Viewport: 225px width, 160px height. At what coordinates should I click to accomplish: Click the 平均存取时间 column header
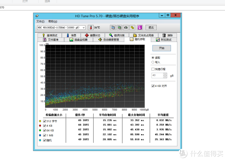point(107,115)
